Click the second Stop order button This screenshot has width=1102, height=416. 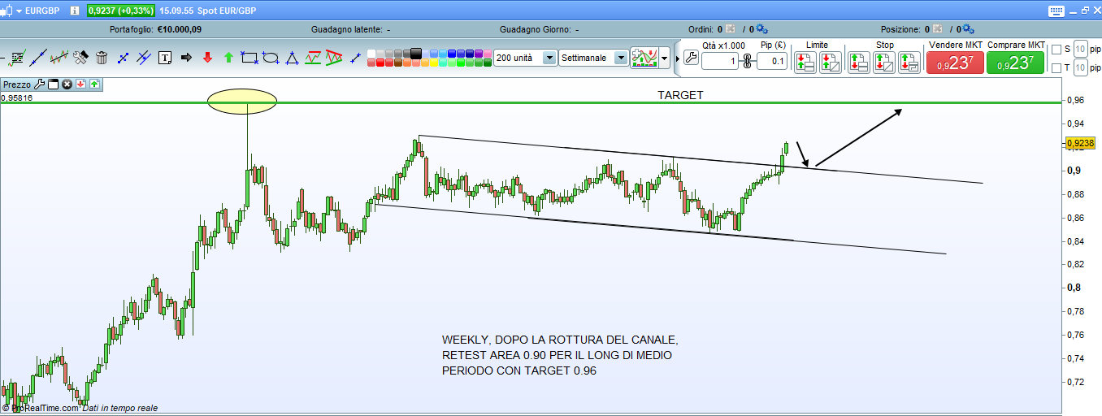(x=884, y=63)
